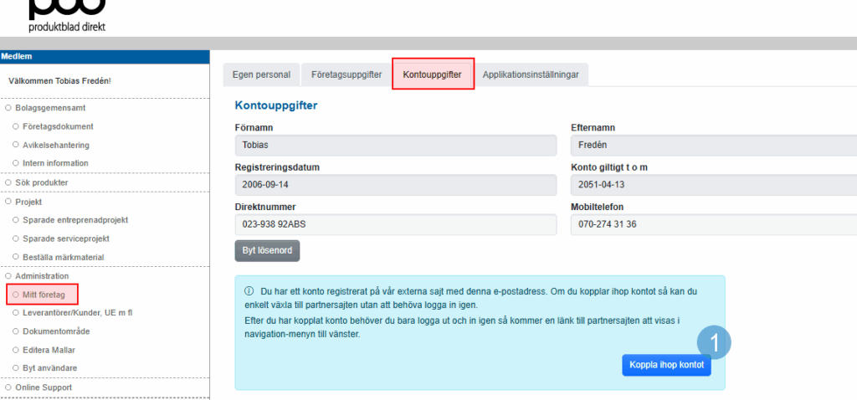Open Mitt företag in sidebar
Screen dimensions: 857x400
[x=46, y=295]
